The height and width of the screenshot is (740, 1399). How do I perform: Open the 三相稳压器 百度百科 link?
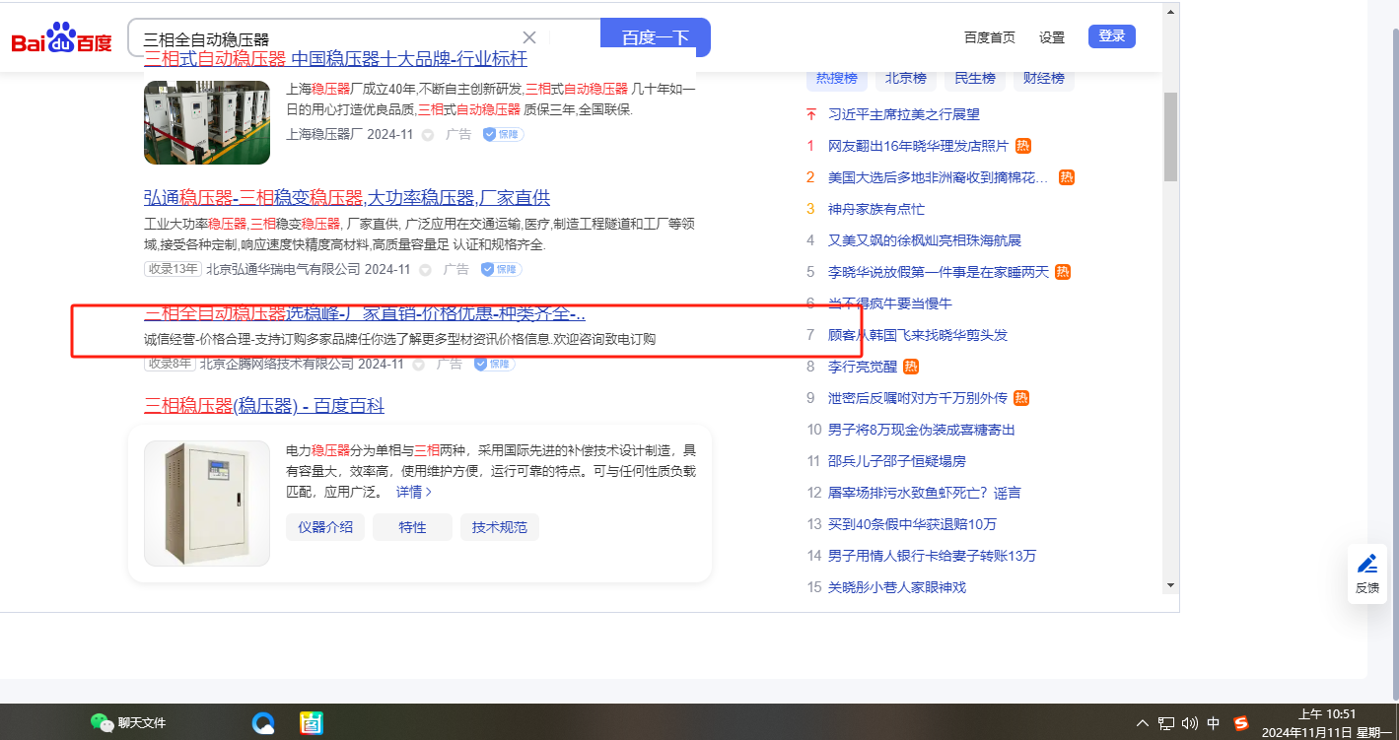point(264,406)
